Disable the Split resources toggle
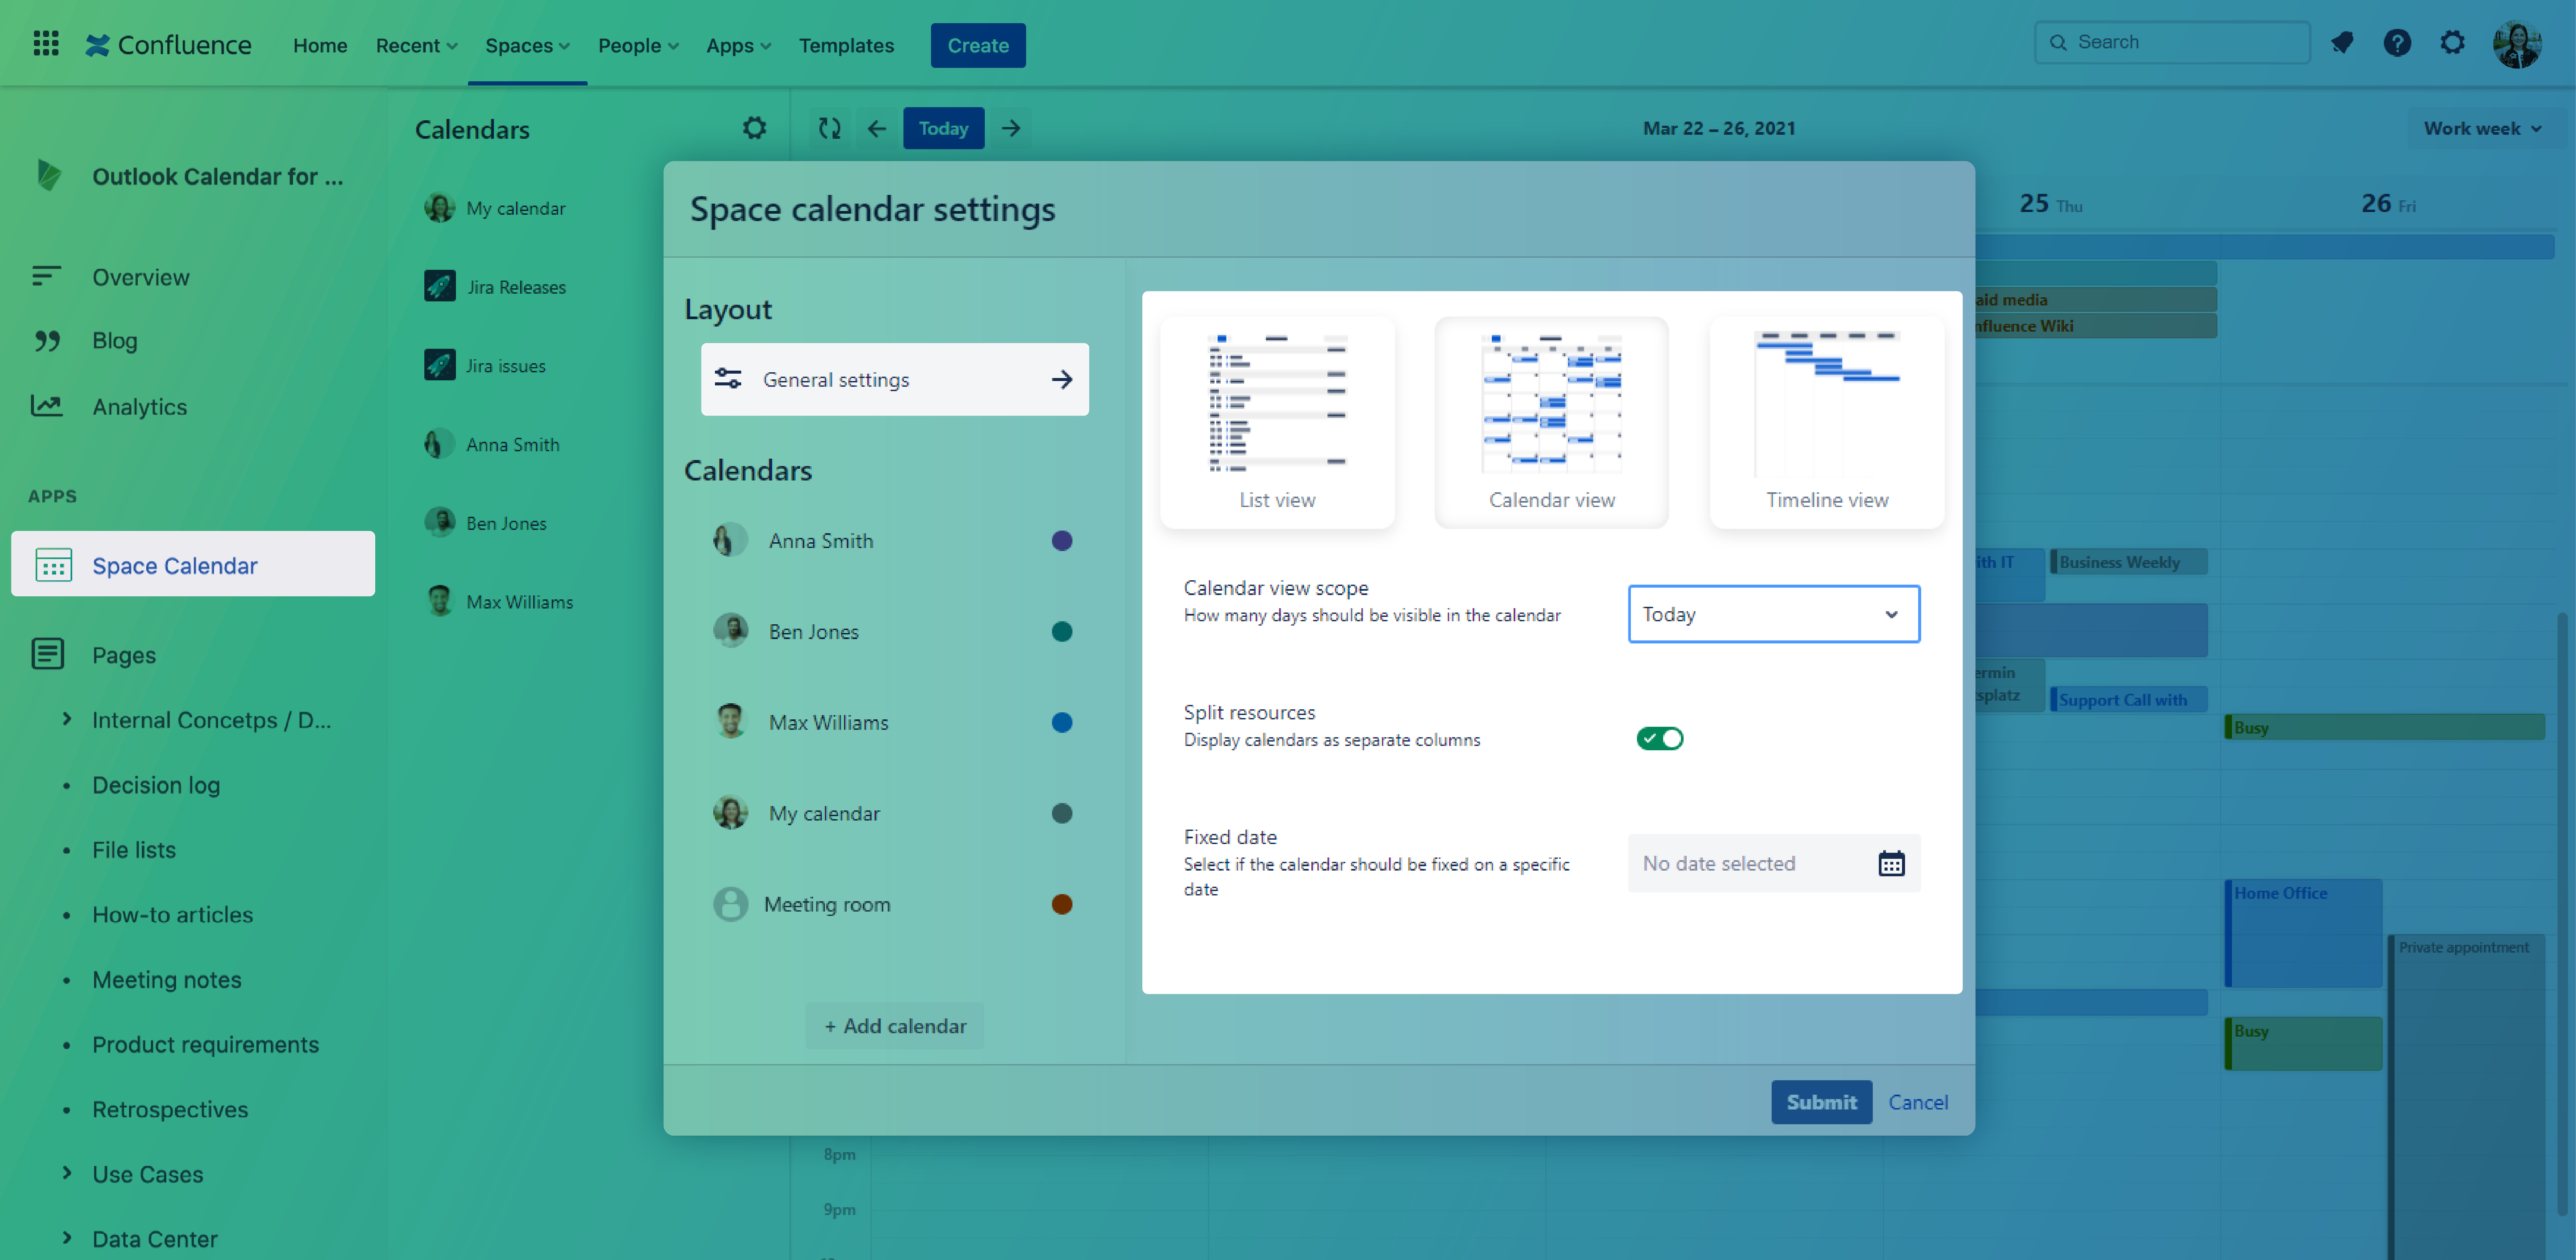 1660,738
